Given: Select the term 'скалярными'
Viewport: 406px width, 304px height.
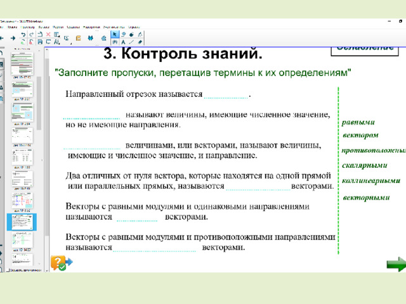Looking at the screenshot, I should 365,165.
